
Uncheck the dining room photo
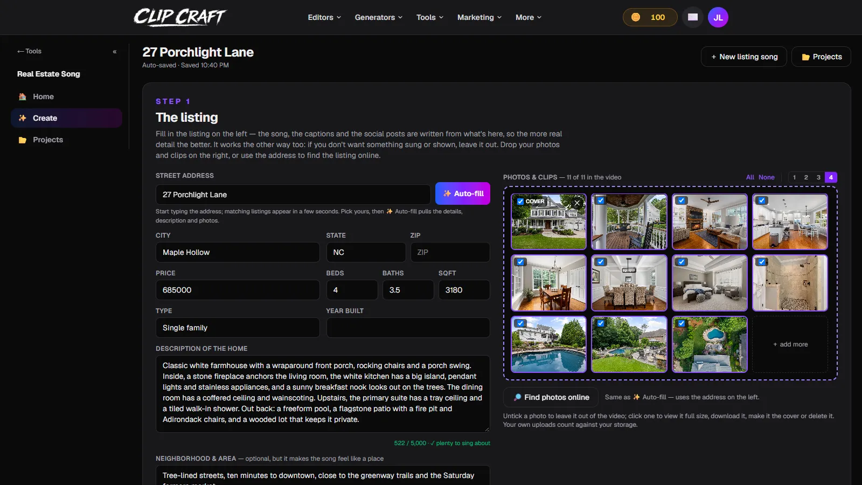(601, 262)
